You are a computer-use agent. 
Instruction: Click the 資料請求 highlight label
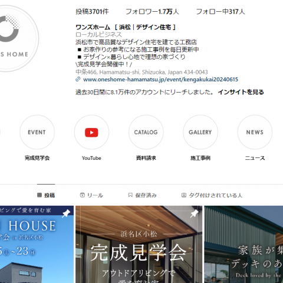click(x=146, y=158)
